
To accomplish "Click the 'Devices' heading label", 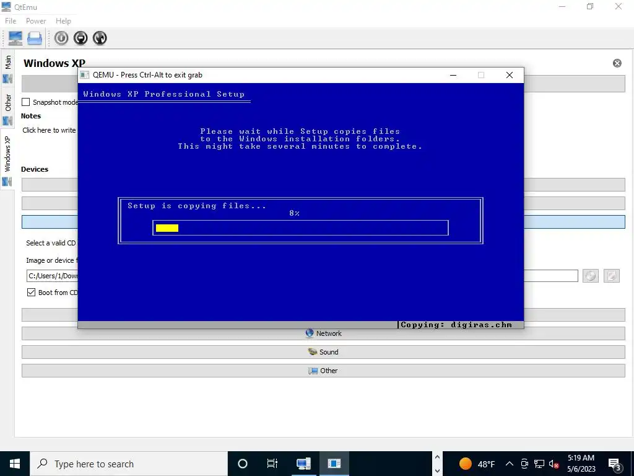I will click(x=35, y=169).
